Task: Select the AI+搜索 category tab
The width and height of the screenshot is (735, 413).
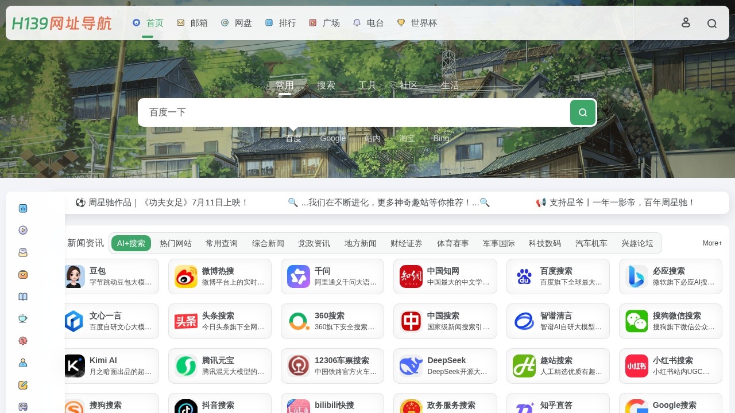Action: point(131,243)
